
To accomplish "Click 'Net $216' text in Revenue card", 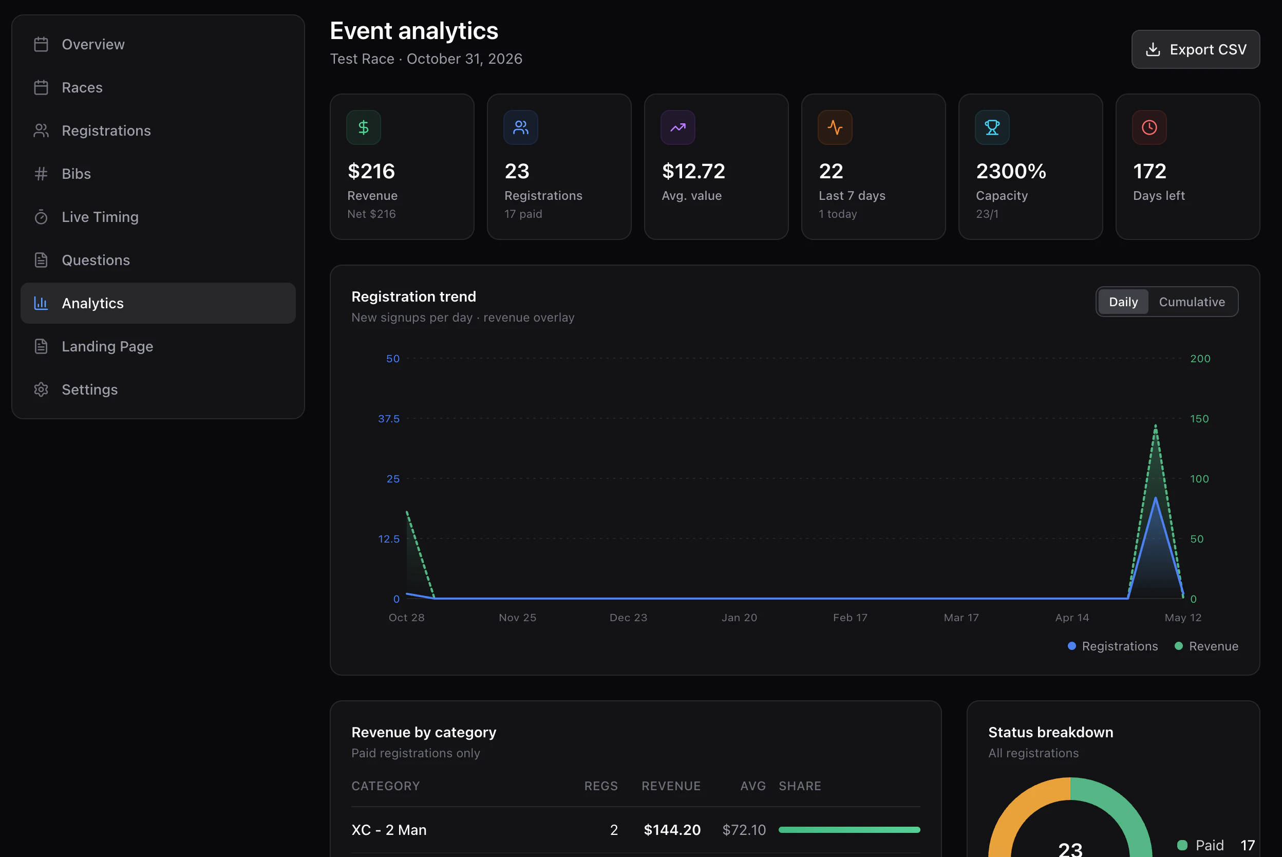I will click(x=371, y=214).
